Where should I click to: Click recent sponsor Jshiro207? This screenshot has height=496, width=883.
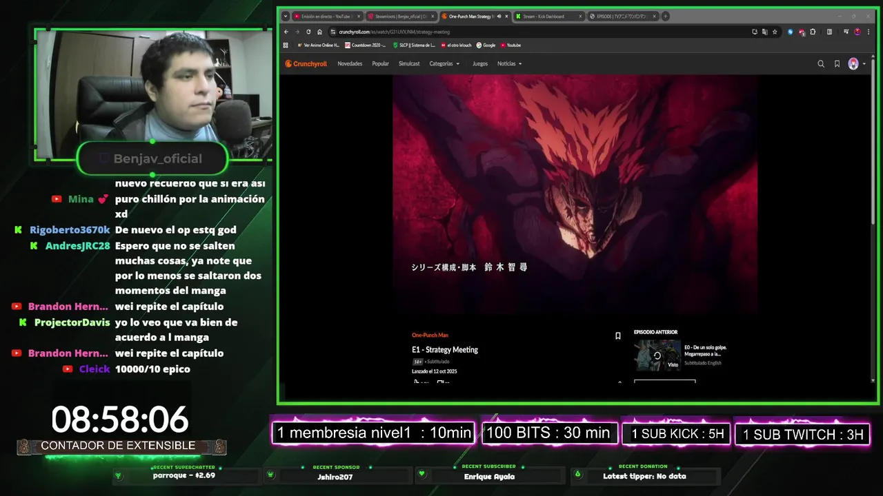(x=335, y=477)
